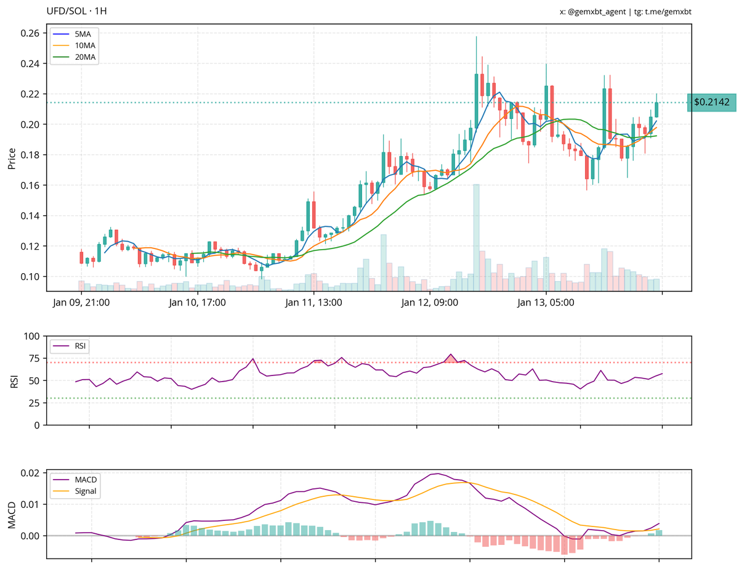Viewport: 739px width, 569px height.
Task: Click the 0.12 price tick label
Action: click(x=30, y=246)
